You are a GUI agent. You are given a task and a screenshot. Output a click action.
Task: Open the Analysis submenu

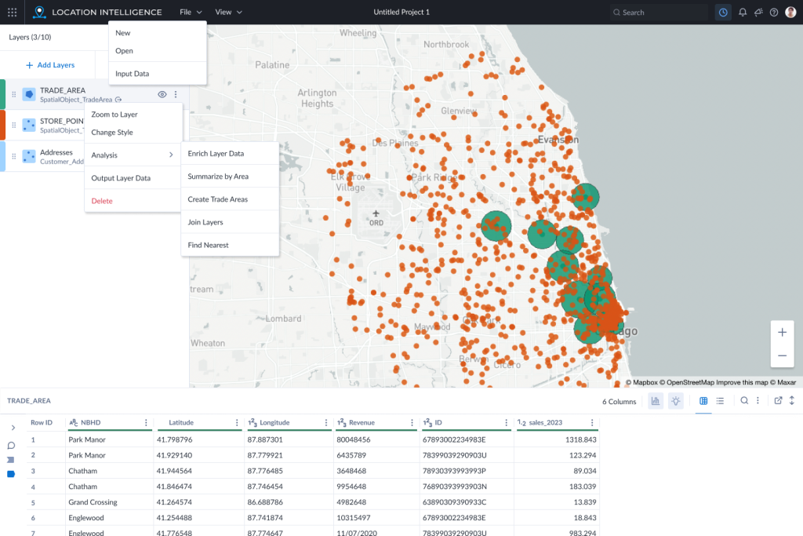[133, 155]
